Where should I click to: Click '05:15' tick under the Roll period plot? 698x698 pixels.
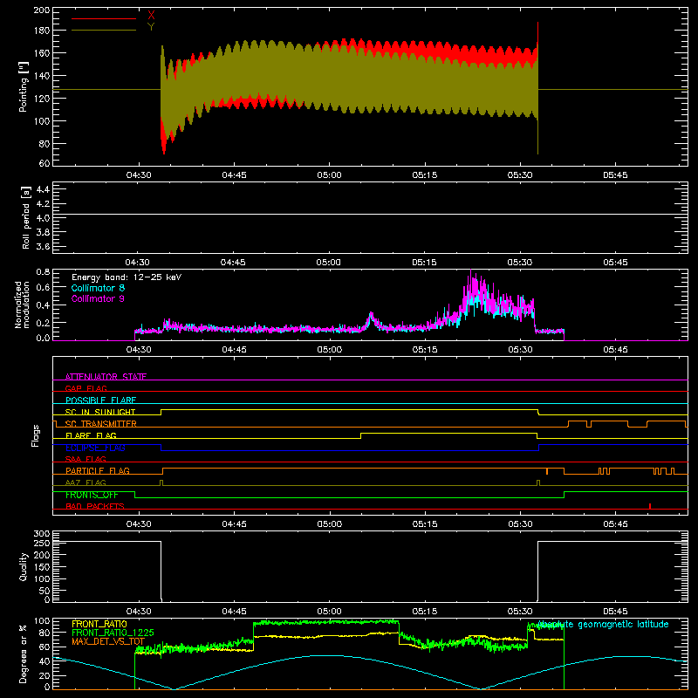(x=424, y=263)
